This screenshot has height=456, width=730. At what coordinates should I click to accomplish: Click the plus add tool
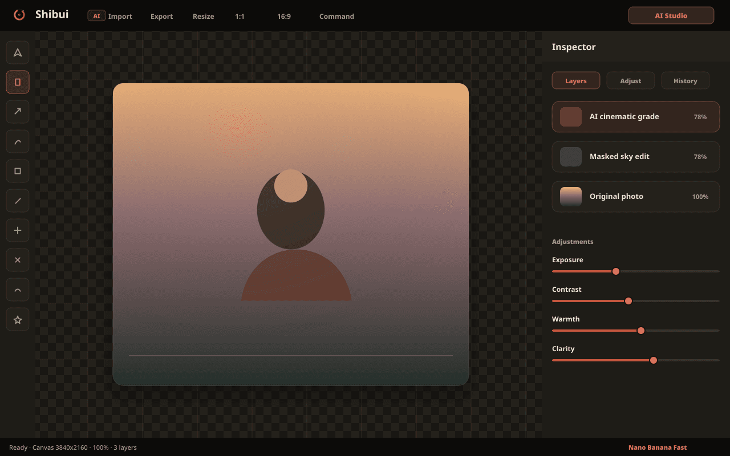coord(18,230)
